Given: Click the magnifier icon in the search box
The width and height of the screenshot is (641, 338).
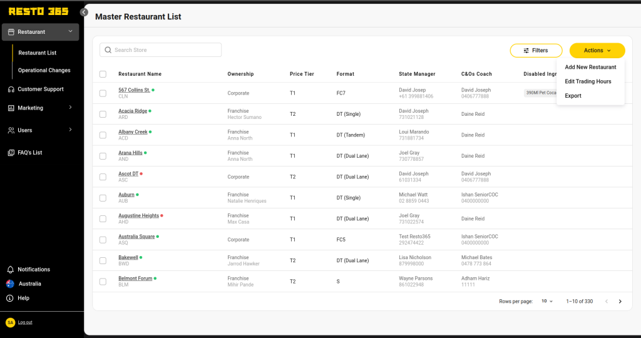Looking at the screenshot, I should 108,50.
